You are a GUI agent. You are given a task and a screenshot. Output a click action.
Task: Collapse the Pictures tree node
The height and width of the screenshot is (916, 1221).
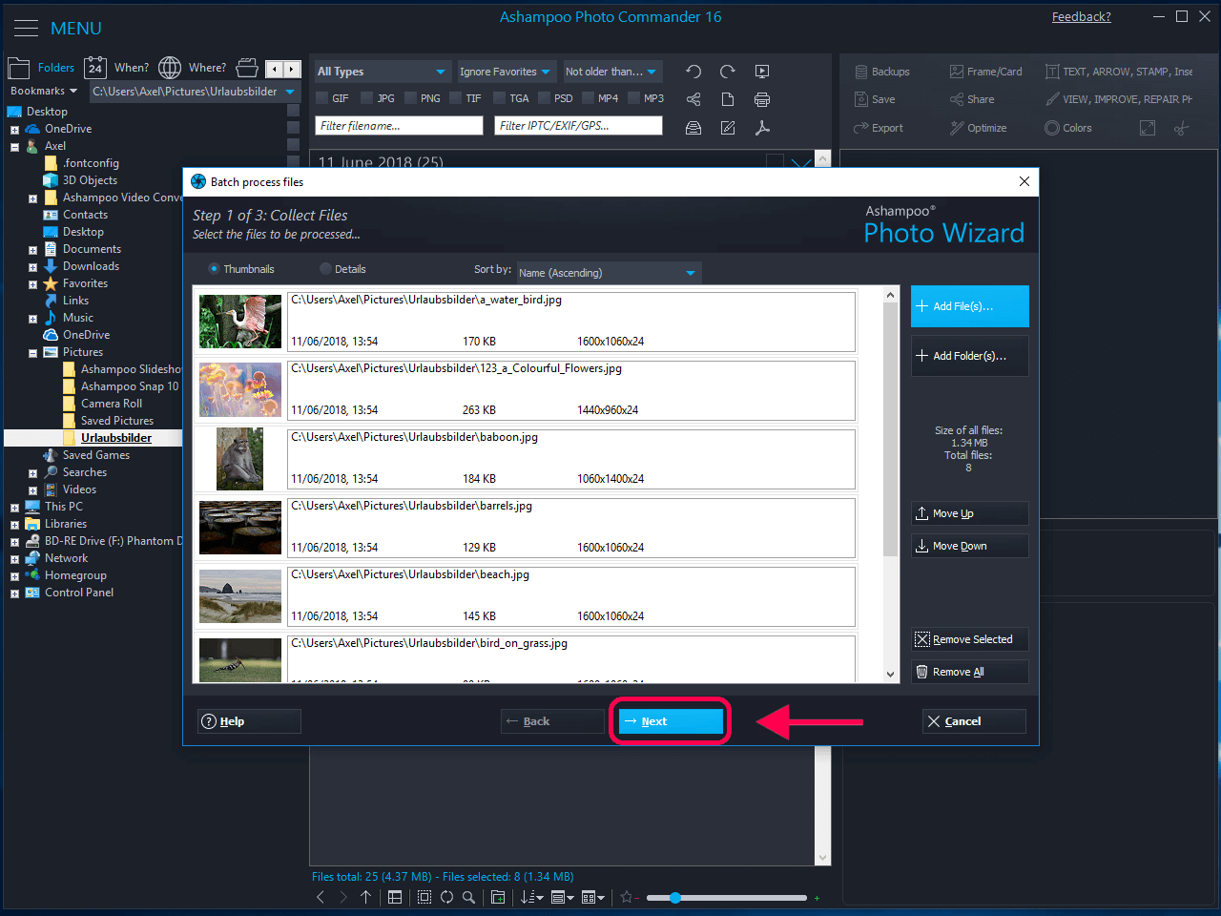click(32, 353)
